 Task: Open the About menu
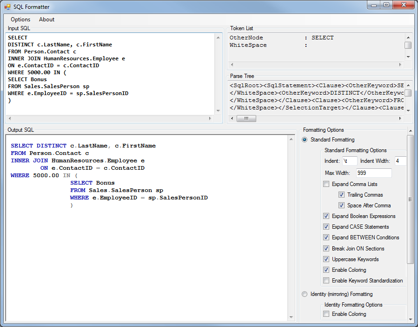(x=46, y=19)
